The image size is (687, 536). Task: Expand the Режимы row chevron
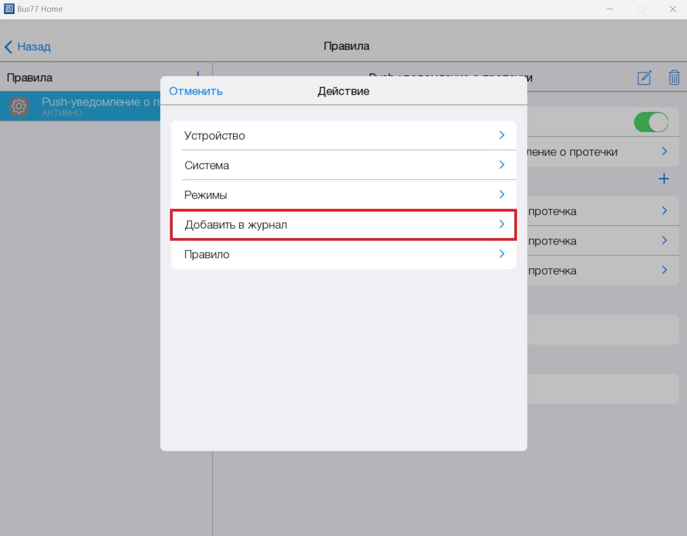pyautogui.click(x=501, y=194)
